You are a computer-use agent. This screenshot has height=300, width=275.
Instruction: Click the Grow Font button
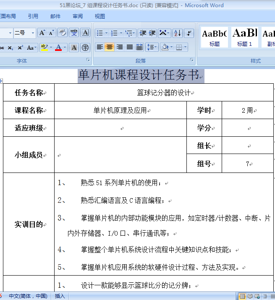click(42, 33)
